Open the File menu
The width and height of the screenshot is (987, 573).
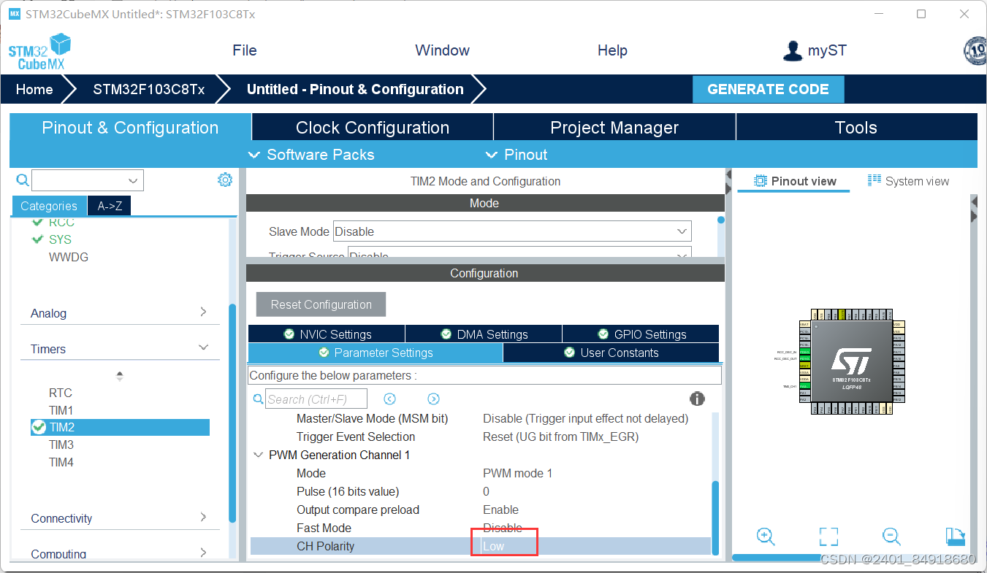pyautogui.click(x=244, y=50)
